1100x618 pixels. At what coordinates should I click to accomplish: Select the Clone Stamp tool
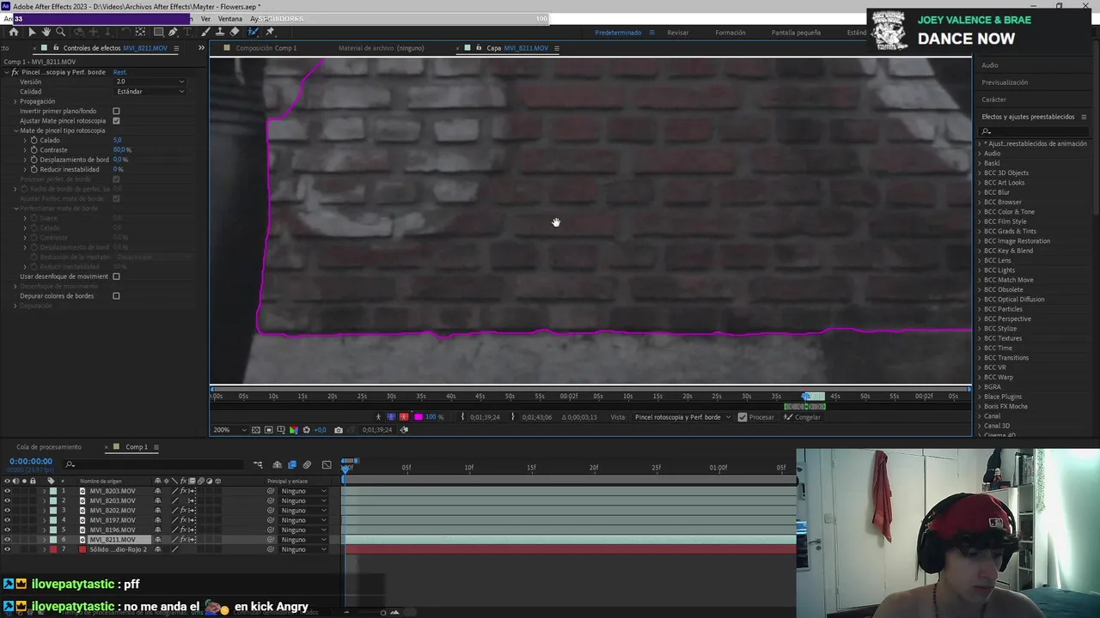tap(220, 32)
